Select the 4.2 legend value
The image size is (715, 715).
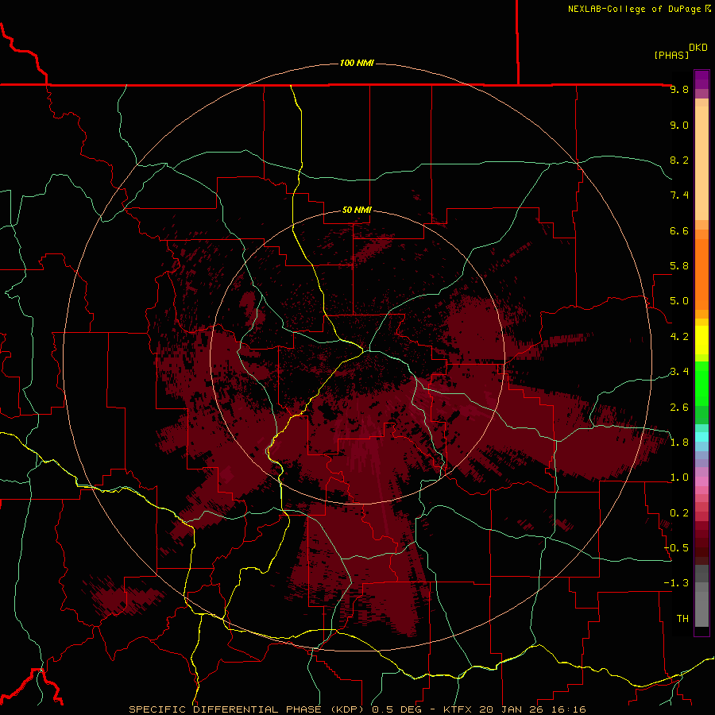679,337
